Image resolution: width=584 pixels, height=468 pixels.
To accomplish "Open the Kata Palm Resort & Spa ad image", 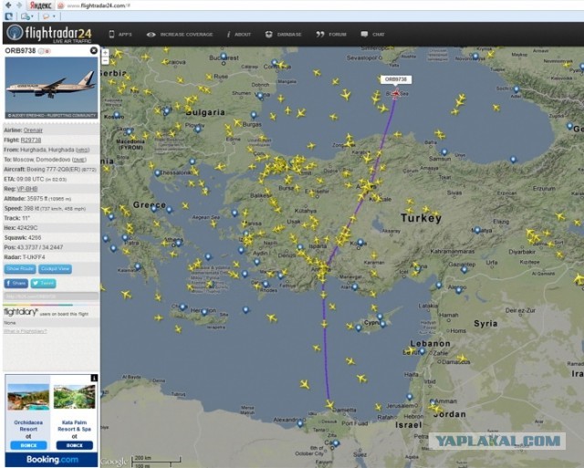I will (75, 397).
